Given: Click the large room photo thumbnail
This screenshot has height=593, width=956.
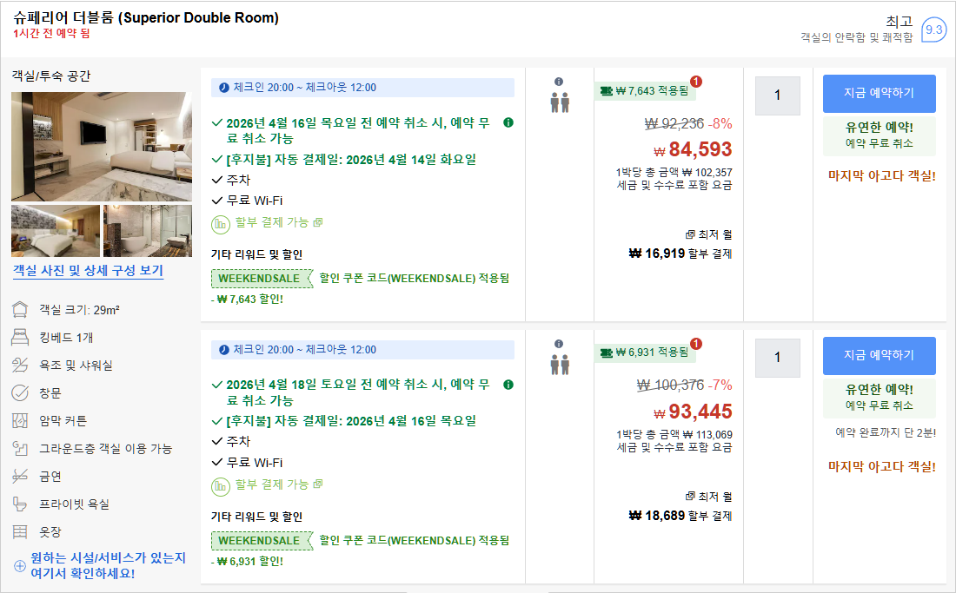Looking at the screenshot, I should pyautogui.click(x=101, y=146).
